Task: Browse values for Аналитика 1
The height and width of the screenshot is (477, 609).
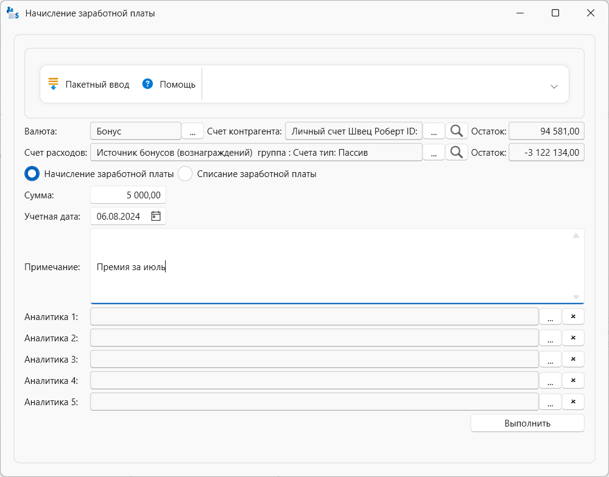Action: click(551, 317)
